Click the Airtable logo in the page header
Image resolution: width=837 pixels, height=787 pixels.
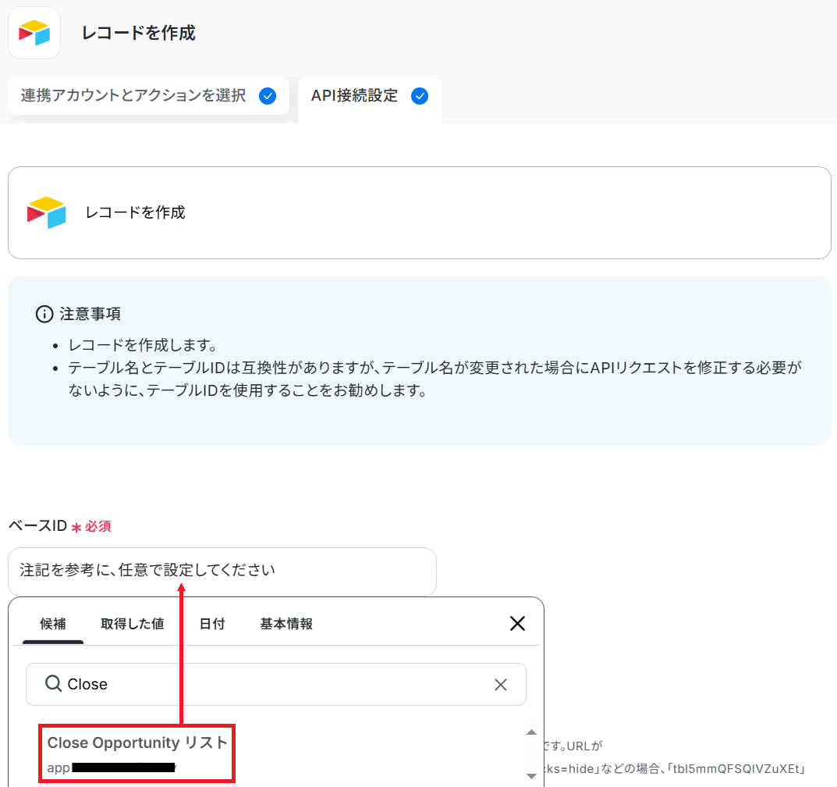pos(34,33)
